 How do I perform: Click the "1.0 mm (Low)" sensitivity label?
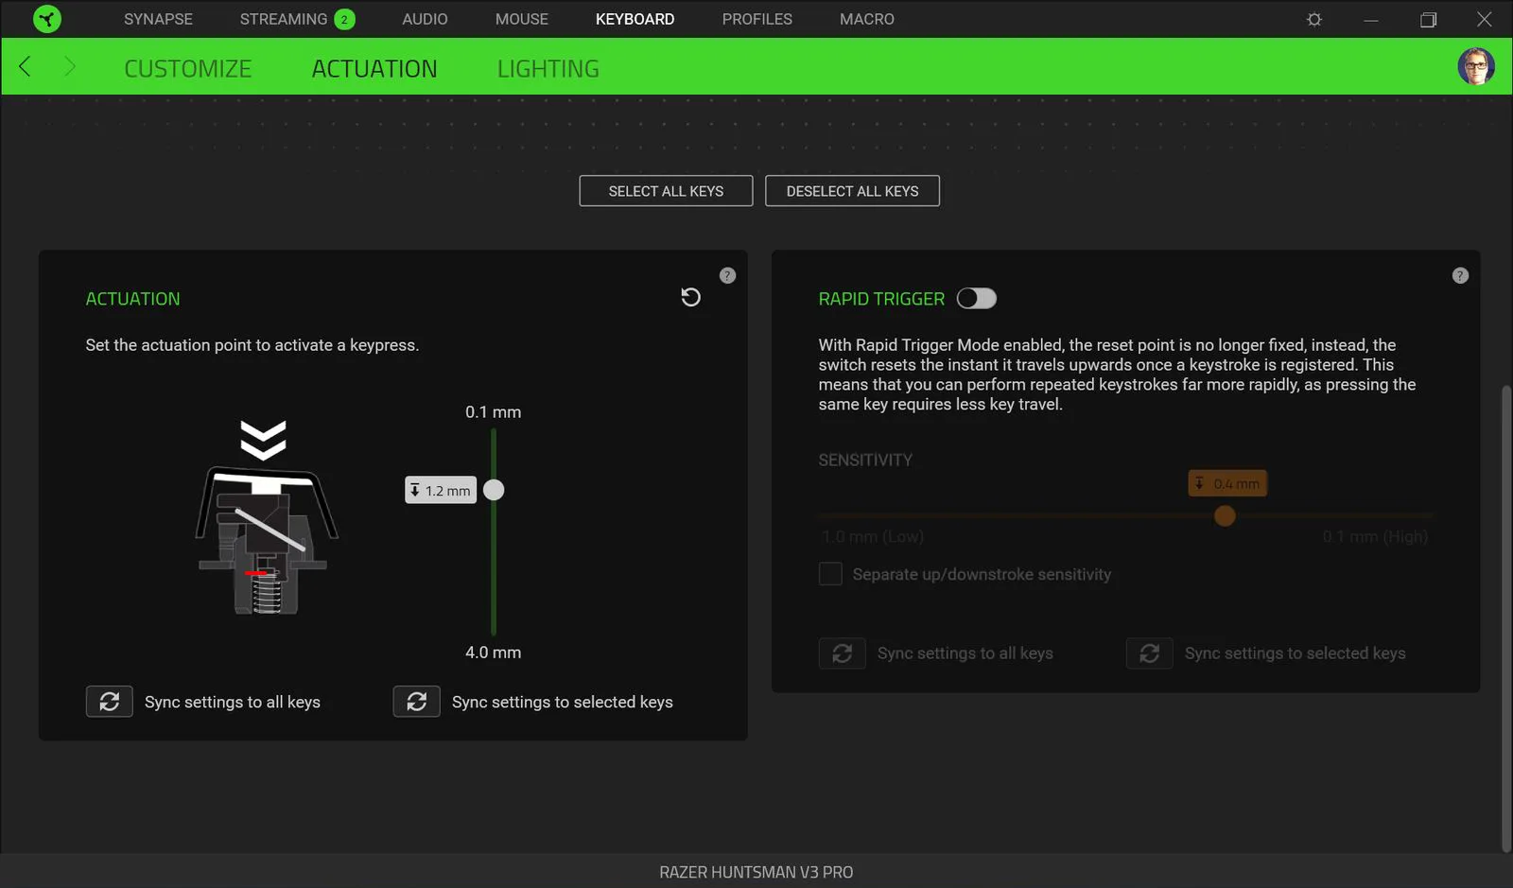pyautogui.click(x=872, y=537)
